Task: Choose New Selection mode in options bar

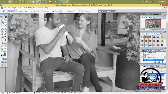Action: pos(9,11)
